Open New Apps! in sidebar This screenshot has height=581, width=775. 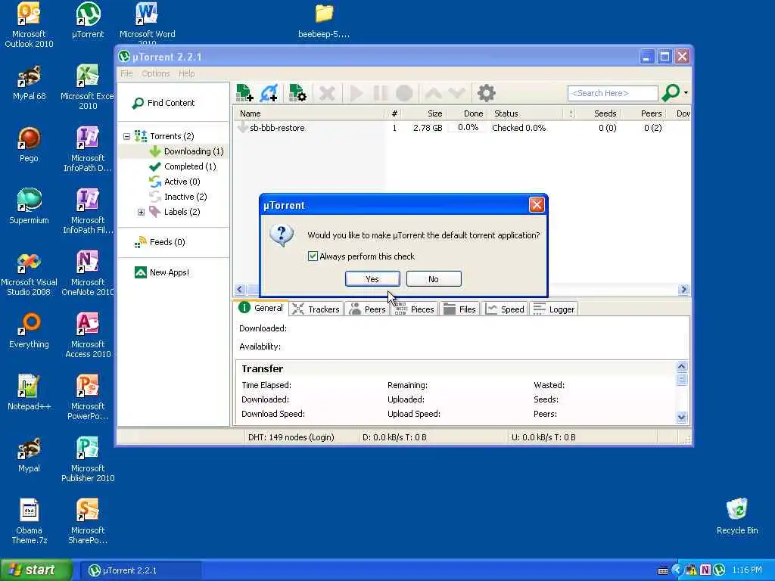(x=162, y=272)
